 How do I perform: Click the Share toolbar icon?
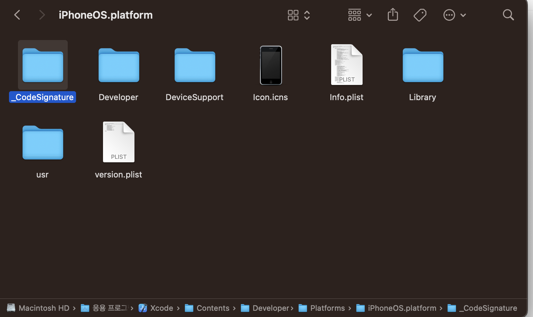pos(393,15)
